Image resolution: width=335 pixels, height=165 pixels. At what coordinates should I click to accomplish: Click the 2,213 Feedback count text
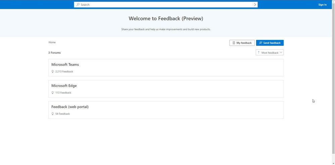[64, 71]
